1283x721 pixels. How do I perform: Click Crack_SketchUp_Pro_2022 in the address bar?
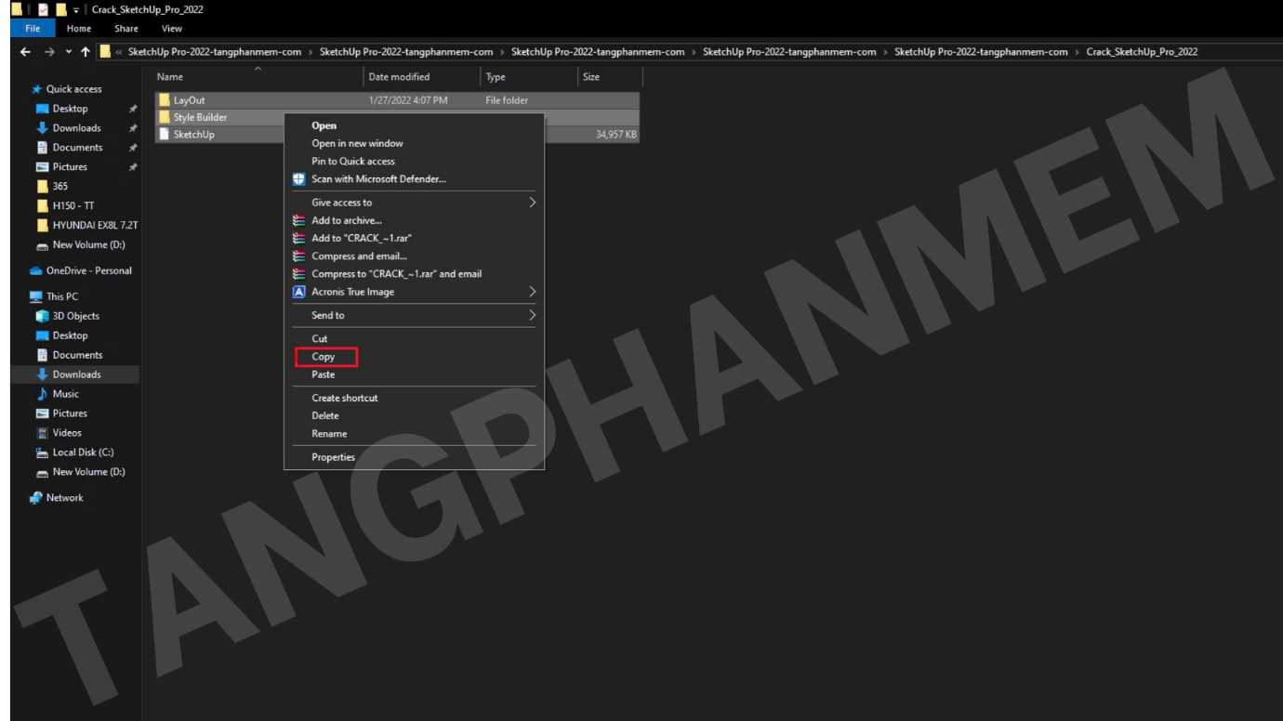point(1142,52)
